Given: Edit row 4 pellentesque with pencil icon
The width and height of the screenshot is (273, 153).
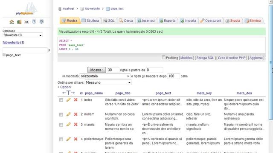Looking at the screenshot, I should (x=68, y=139).
